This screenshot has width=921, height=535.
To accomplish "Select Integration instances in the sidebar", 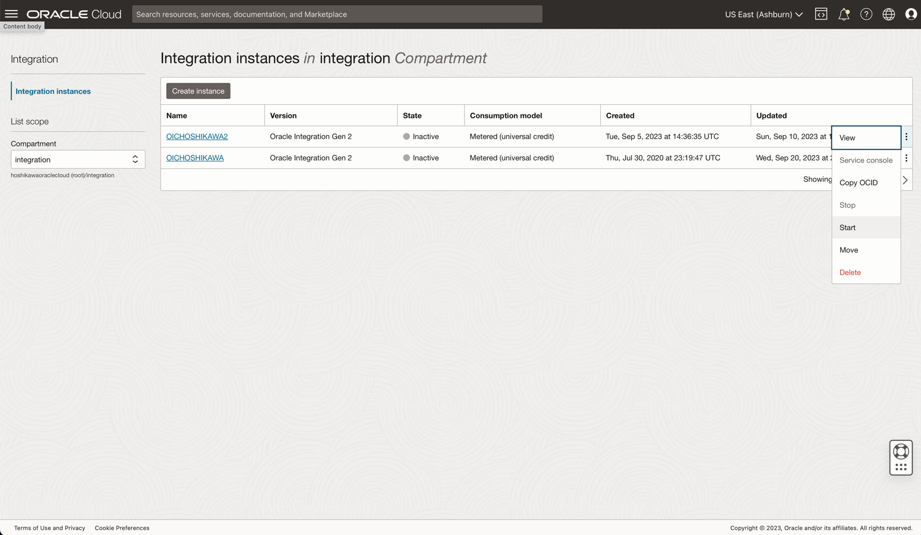I will tap(52, 91).
